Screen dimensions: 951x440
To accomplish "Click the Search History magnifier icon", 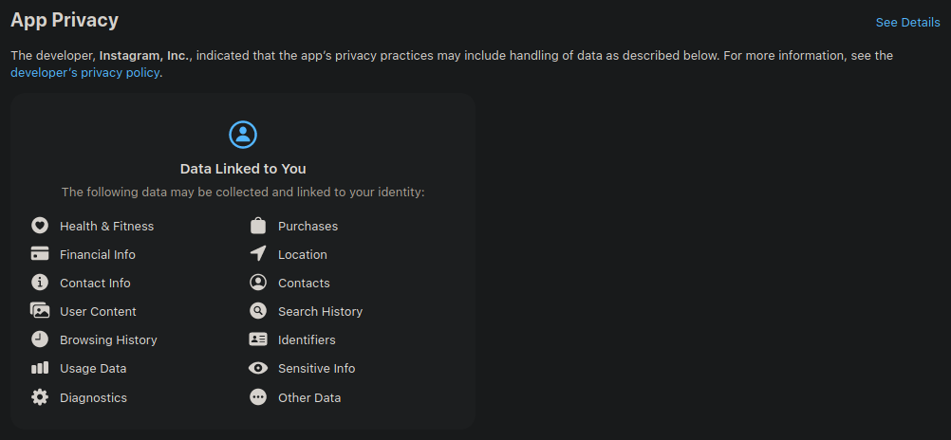I will pos(257,311).
